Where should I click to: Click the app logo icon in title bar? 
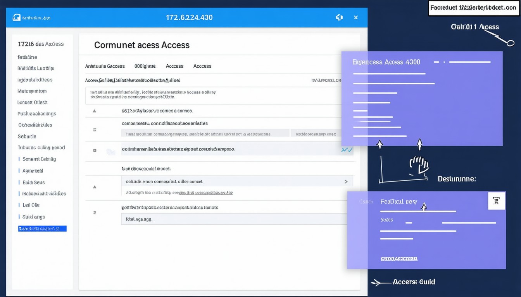[x=16, y=17]
